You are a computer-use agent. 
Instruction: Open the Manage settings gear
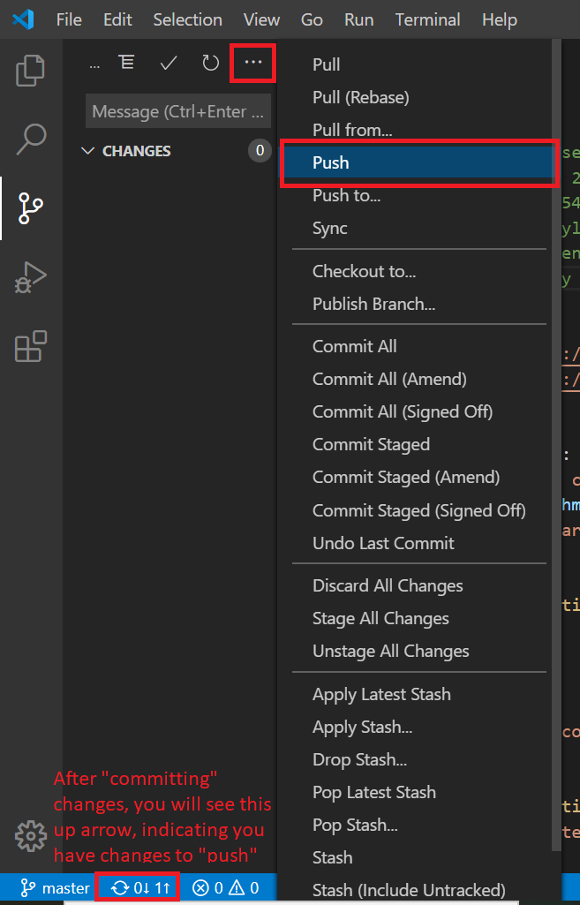pos(30,835)
